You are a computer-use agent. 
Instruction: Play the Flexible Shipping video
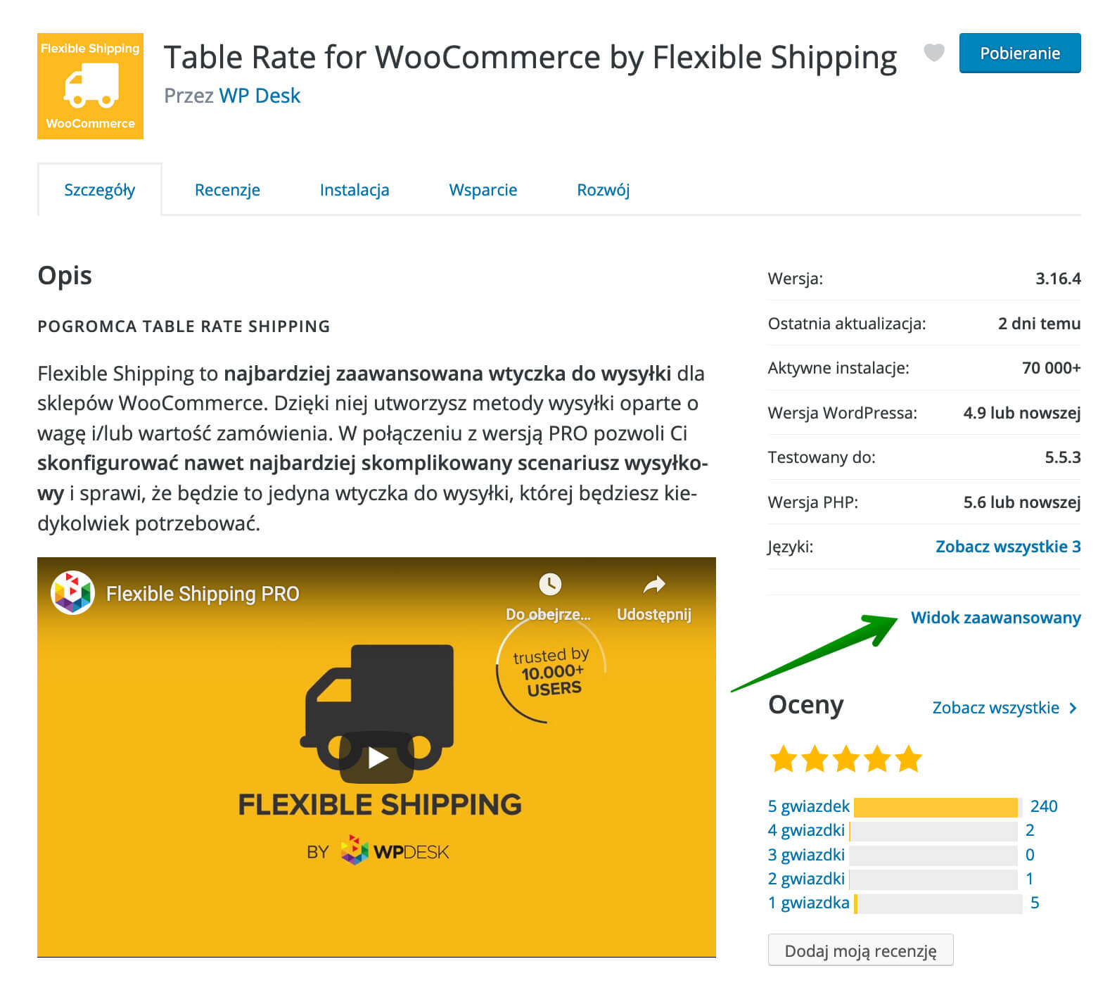(x=377, y=757)
